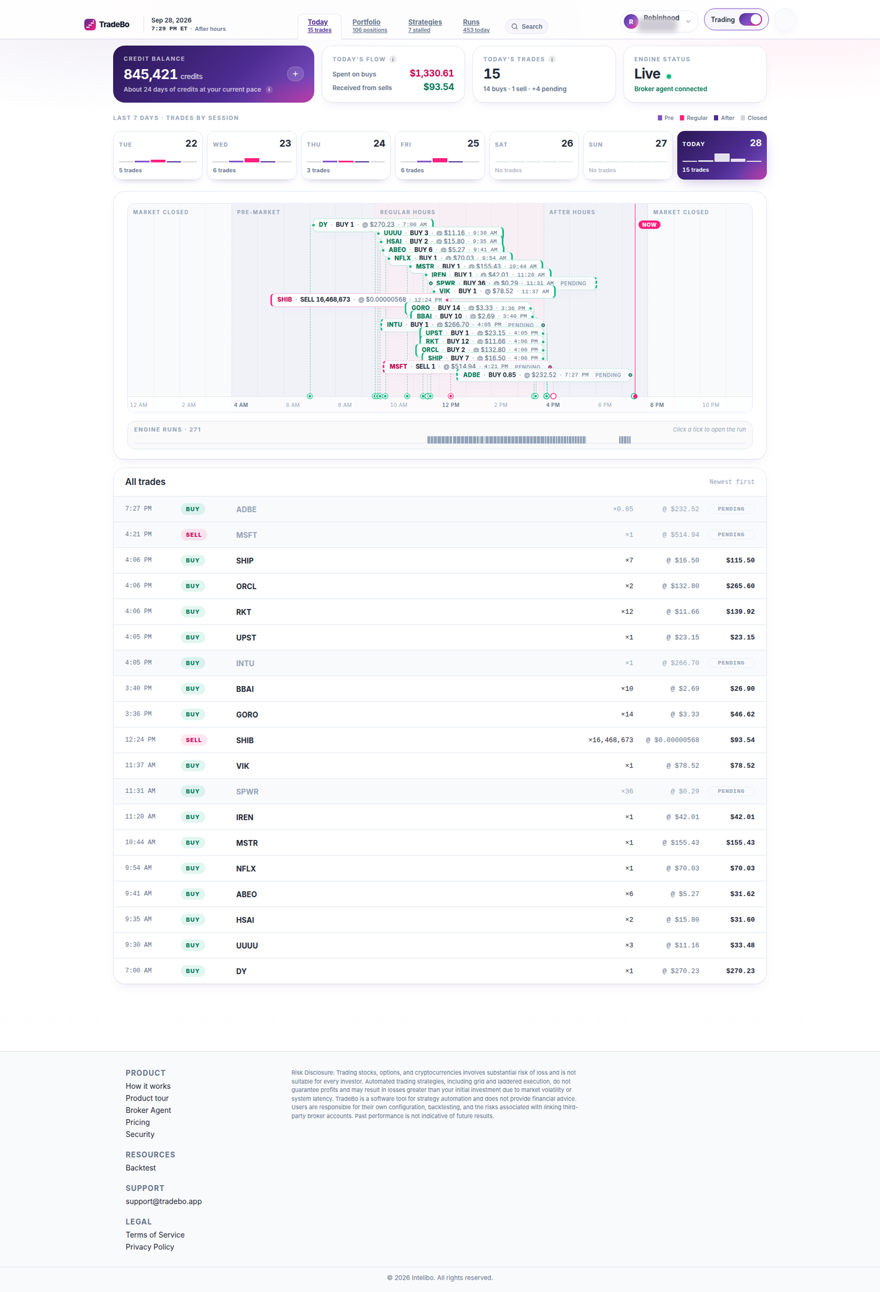Open the Product tour link

(147, 1098)
